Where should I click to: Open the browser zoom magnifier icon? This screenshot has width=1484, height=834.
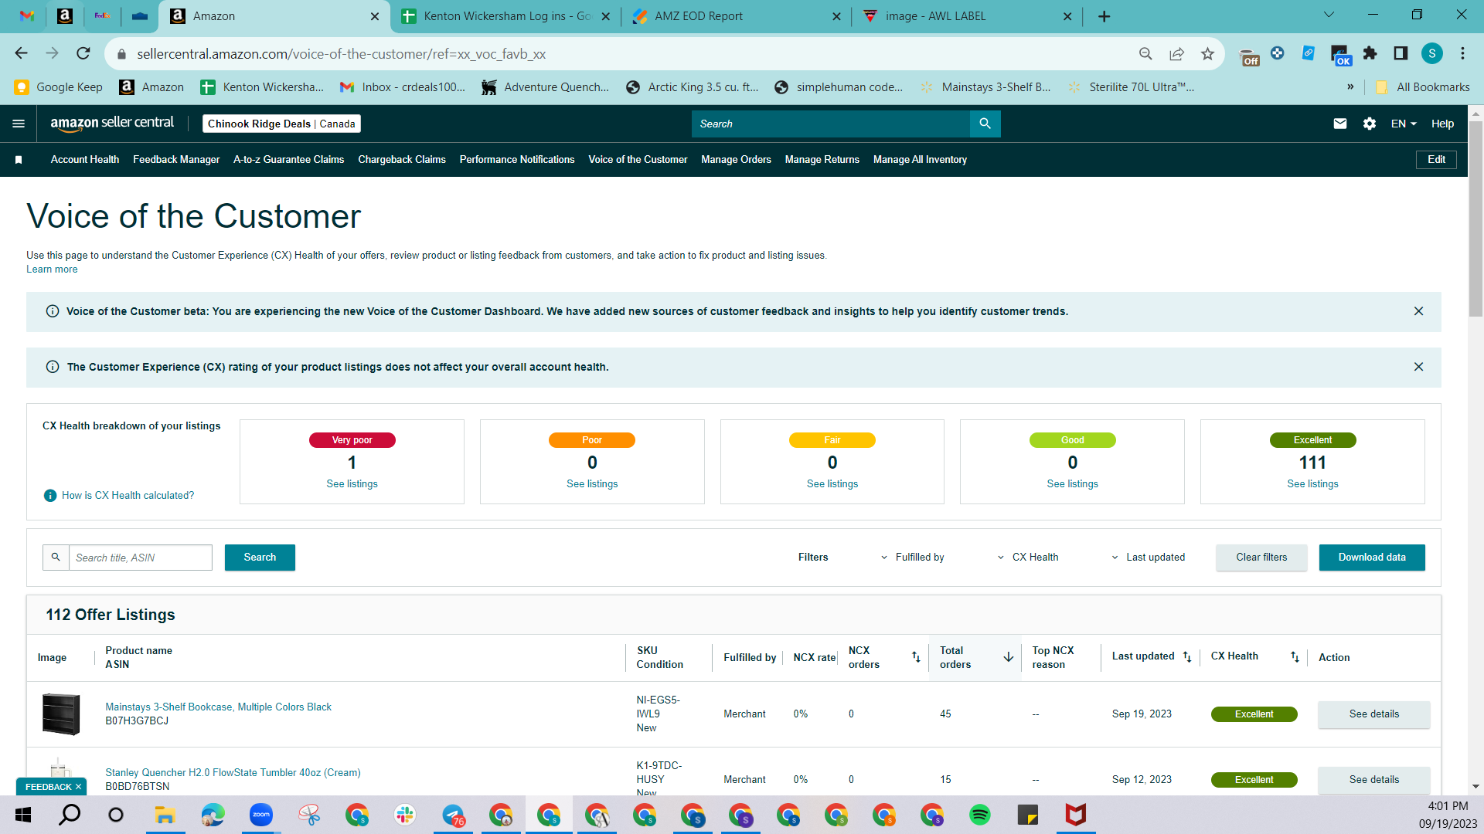pos(1145,53)
